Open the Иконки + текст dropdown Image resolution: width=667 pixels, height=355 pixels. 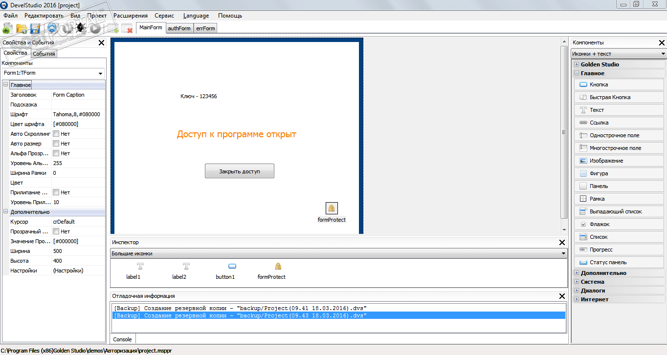coord(619,54)
